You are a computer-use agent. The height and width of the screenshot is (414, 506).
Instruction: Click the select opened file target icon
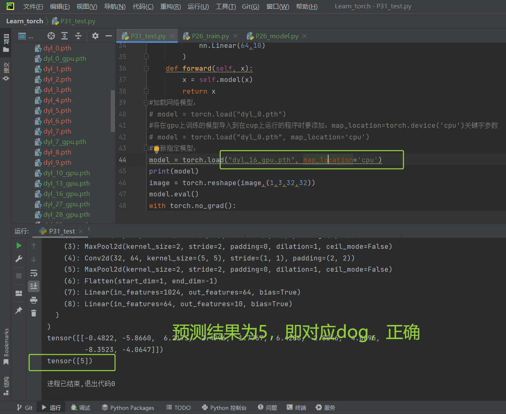tap(51, 36)
